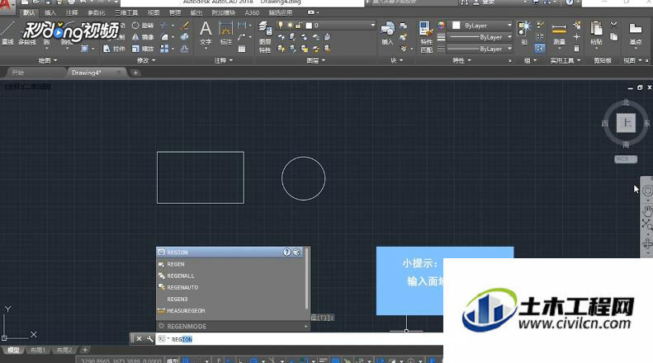Switch to Layout2 (布局2) tab

[64, 350]
